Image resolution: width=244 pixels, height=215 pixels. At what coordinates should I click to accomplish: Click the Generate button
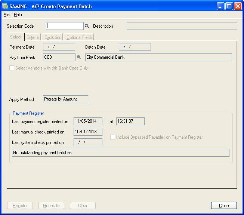tap(51, 206)
